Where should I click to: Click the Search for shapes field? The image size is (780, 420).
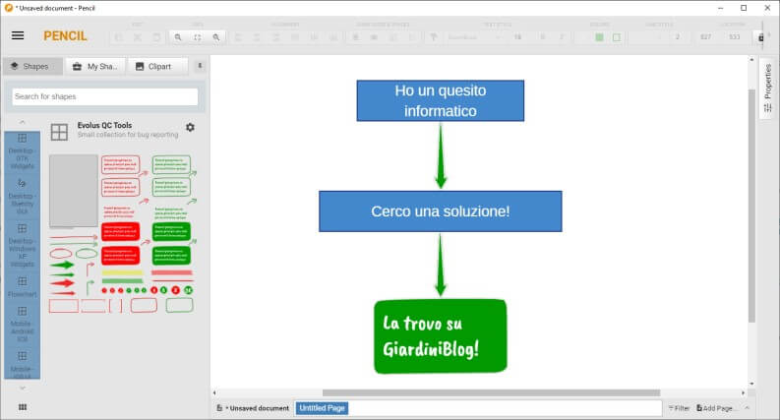click(x=105, y=96)
